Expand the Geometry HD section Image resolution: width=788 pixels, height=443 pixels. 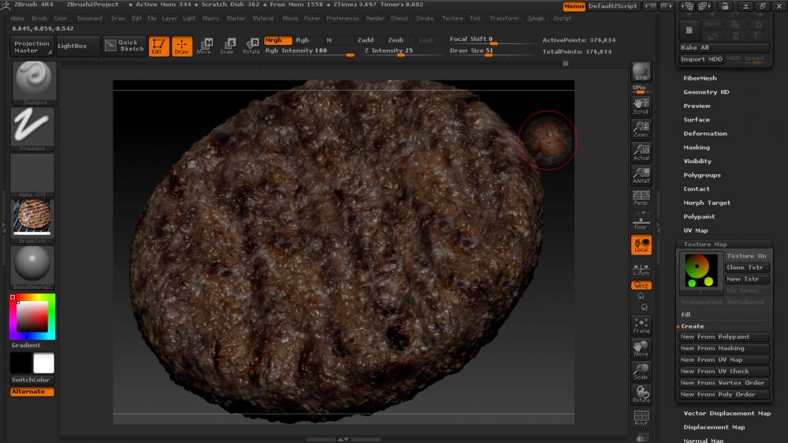click(706, 92)
